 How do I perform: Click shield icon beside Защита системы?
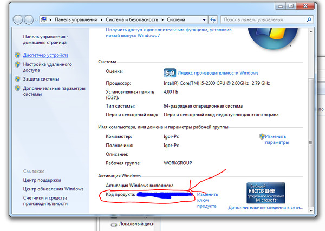(x=17, y=79)
